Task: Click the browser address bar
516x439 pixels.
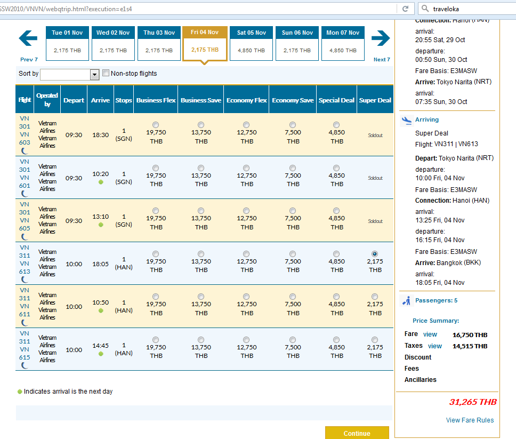Action: pos(197,9)
